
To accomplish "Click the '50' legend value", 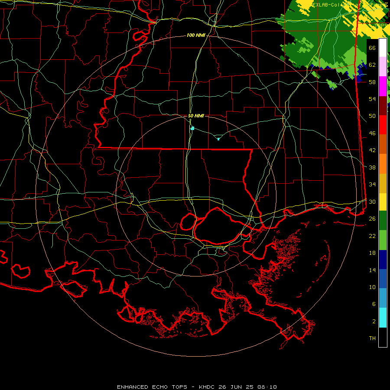I will coord(372,116).
